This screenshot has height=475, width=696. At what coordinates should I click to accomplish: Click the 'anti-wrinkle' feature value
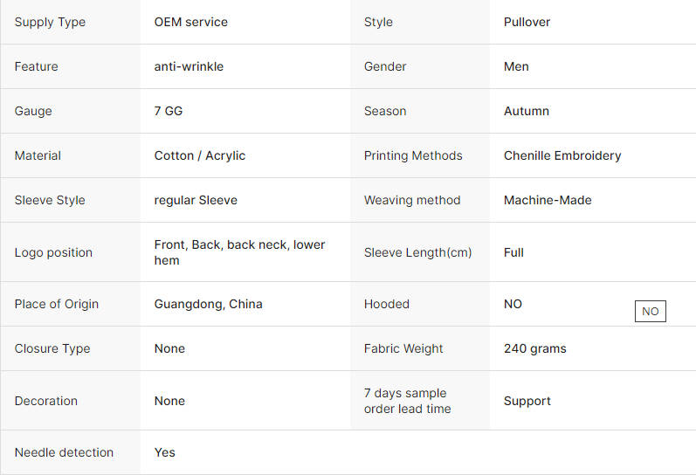coord(189,66)
